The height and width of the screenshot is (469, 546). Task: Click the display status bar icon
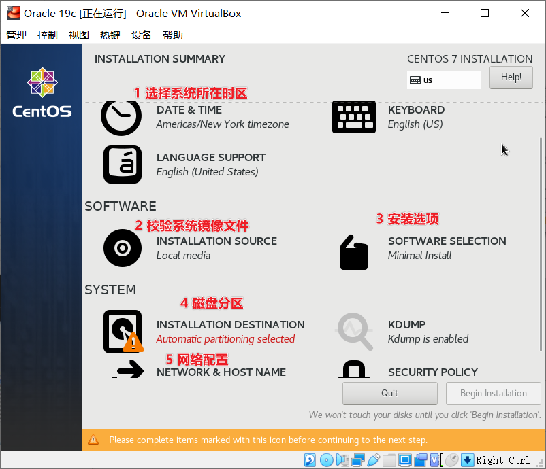click(x=404, y=460)
